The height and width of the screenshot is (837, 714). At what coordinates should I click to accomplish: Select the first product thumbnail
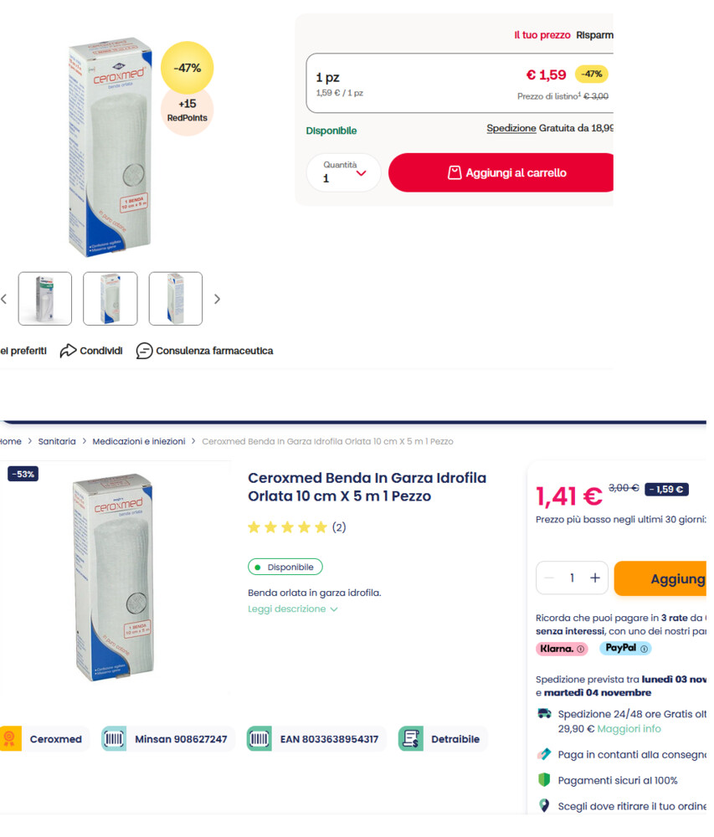tap(45, 299)
